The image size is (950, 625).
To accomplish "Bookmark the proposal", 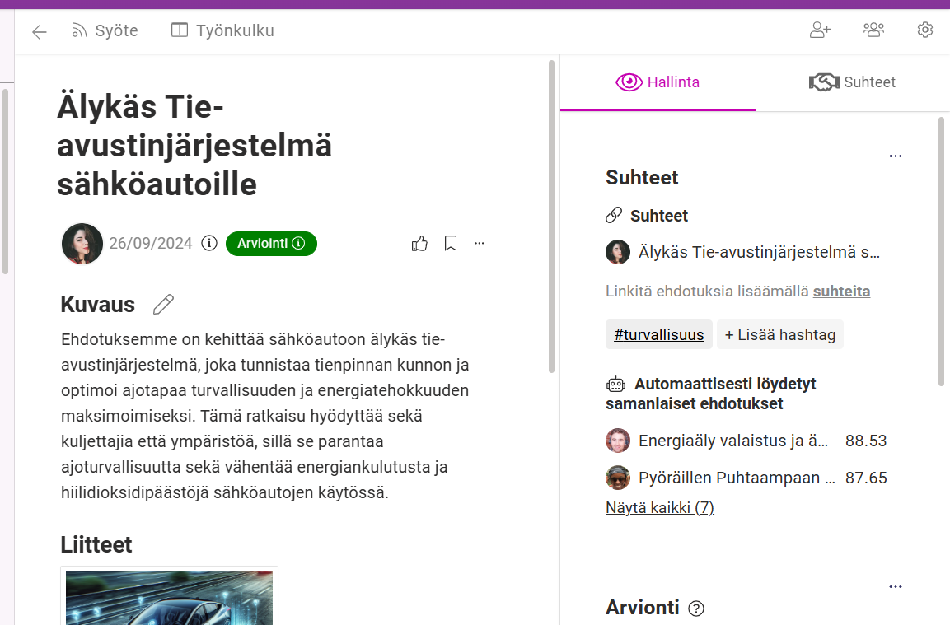I will [x=451, y=244].
